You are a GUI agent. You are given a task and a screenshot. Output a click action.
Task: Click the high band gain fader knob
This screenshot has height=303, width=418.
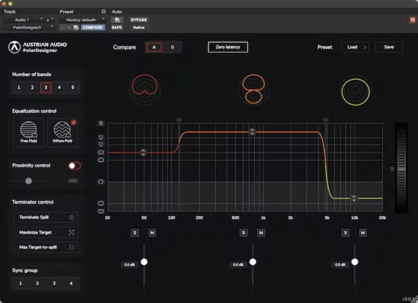[354, 262]
